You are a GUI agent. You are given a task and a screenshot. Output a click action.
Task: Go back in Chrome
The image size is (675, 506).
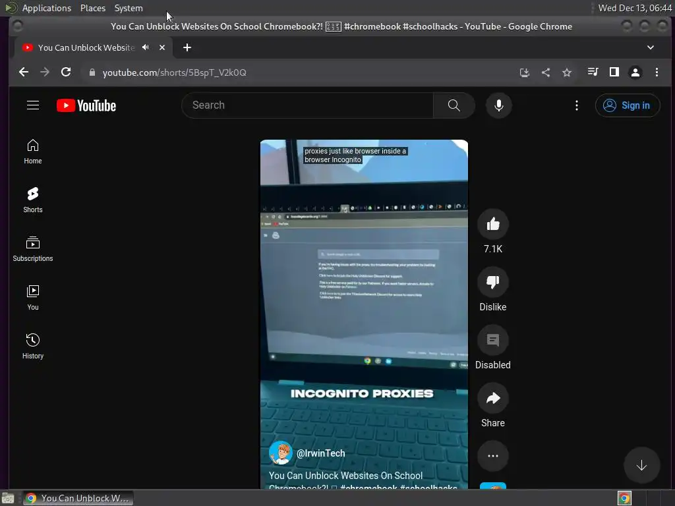coord(24,72)
